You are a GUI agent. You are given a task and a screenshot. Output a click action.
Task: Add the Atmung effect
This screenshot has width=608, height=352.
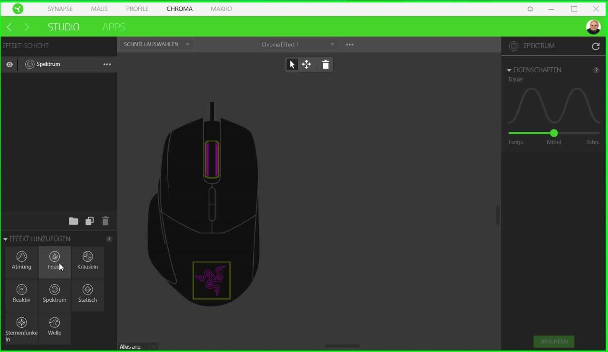point(21,262)
